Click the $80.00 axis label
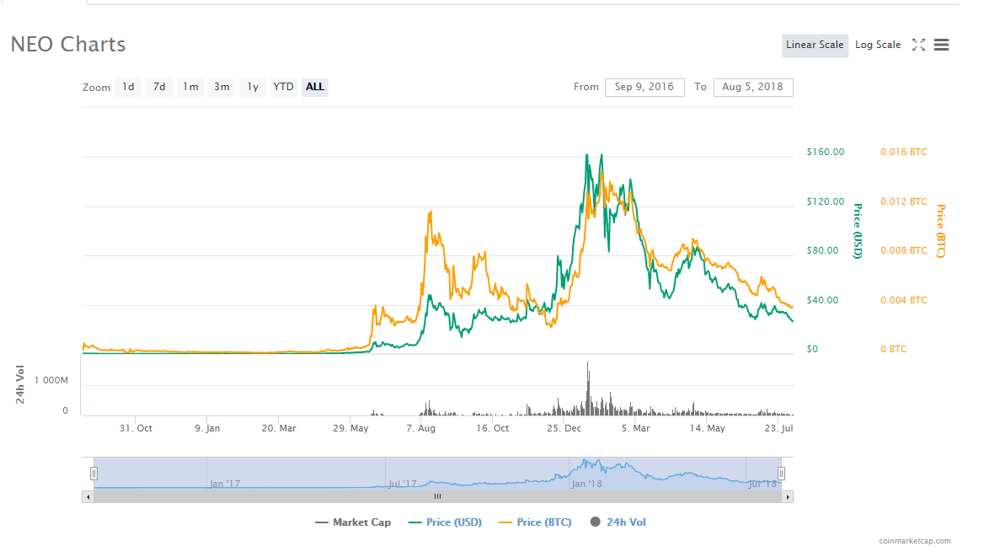 823,250
